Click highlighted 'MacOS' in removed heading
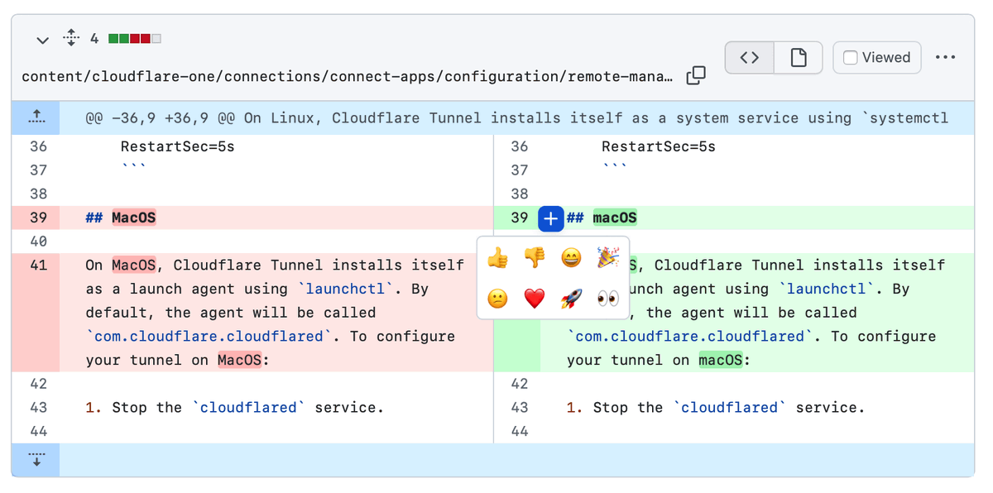Image resolution: width=993 pixels, height=493 pixels. (133, 218)
